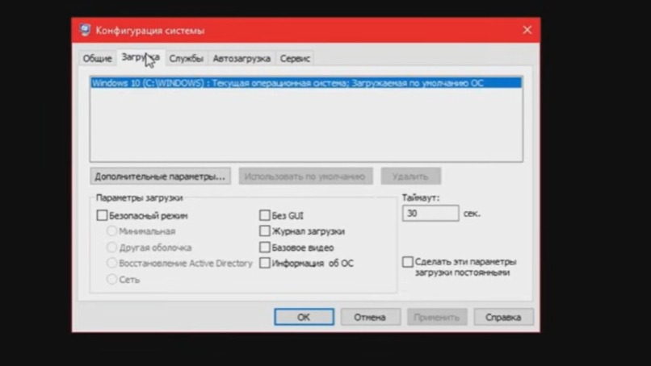This screenshot has width=651, height=366.
Task: Open help with Справка button
Action: [x=503, y=317]
